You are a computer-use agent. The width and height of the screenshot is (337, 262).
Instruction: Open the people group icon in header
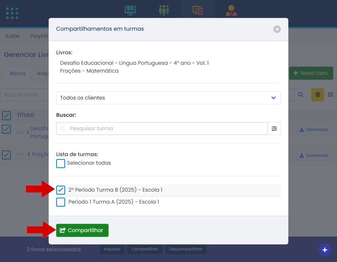(164, 10)
